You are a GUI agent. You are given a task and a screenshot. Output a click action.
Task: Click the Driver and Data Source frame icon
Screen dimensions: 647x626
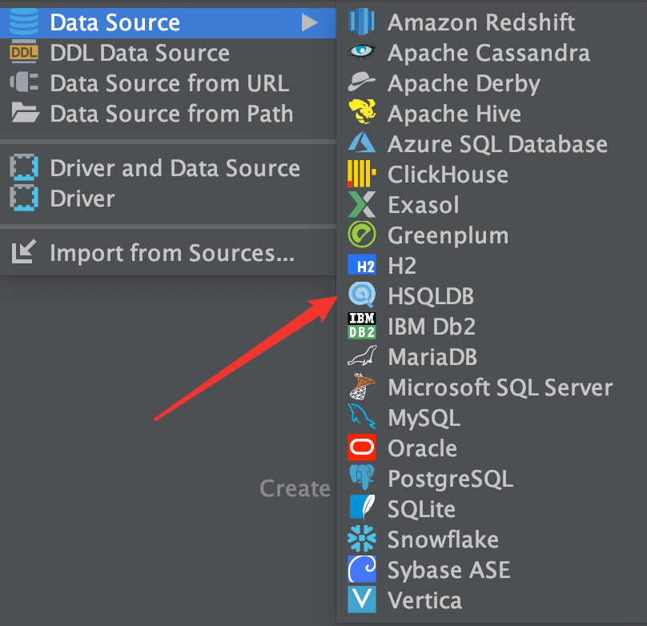click(24, 167)
